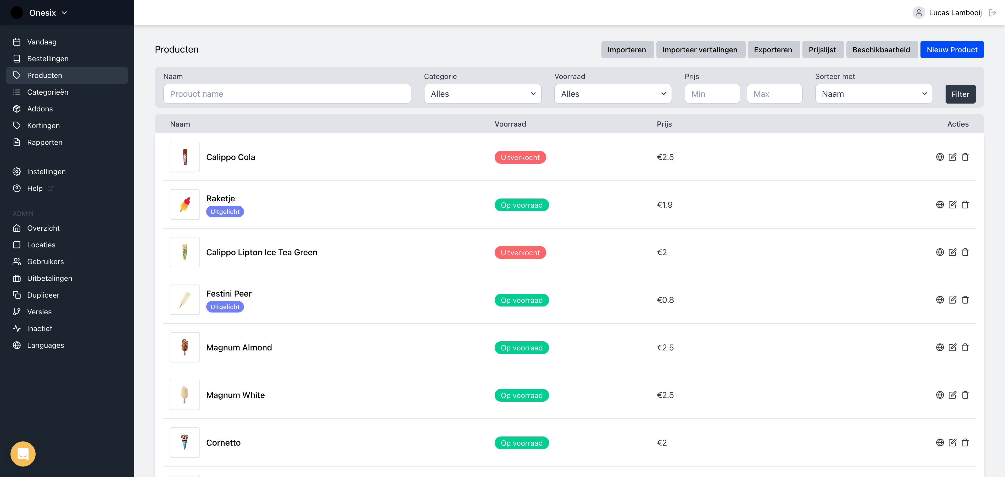Go to Bestellingen in the sidebar
The image size is (1005, 477).
coord(48,59)
